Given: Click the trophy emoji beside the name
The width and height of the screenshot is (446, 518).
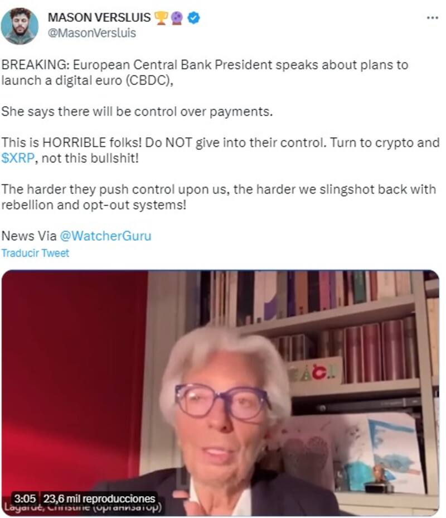Looking at the screenshot, I should 161,18.
